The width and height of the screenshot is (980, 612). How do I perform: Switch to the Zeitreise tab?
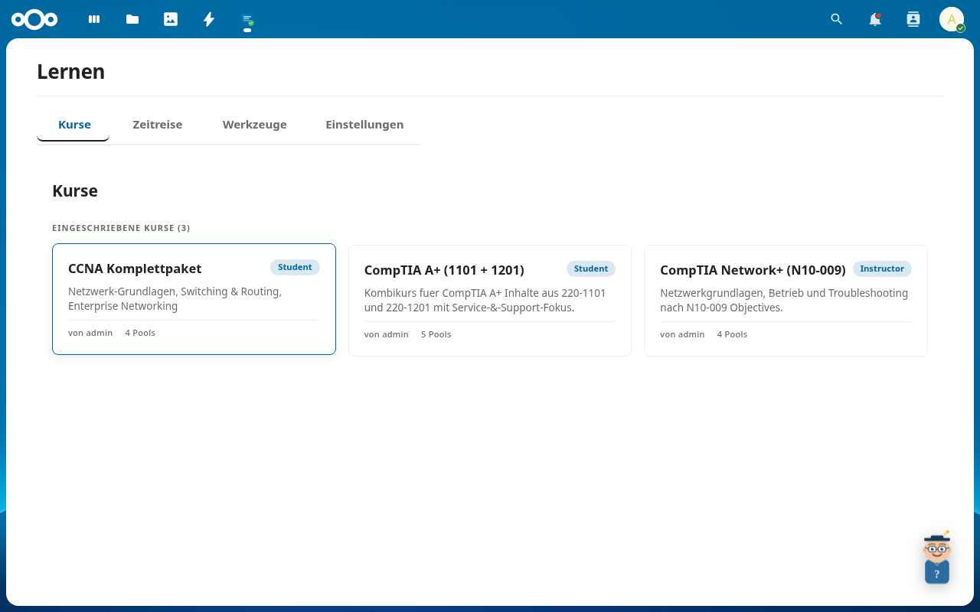click(x=158, y=124)
